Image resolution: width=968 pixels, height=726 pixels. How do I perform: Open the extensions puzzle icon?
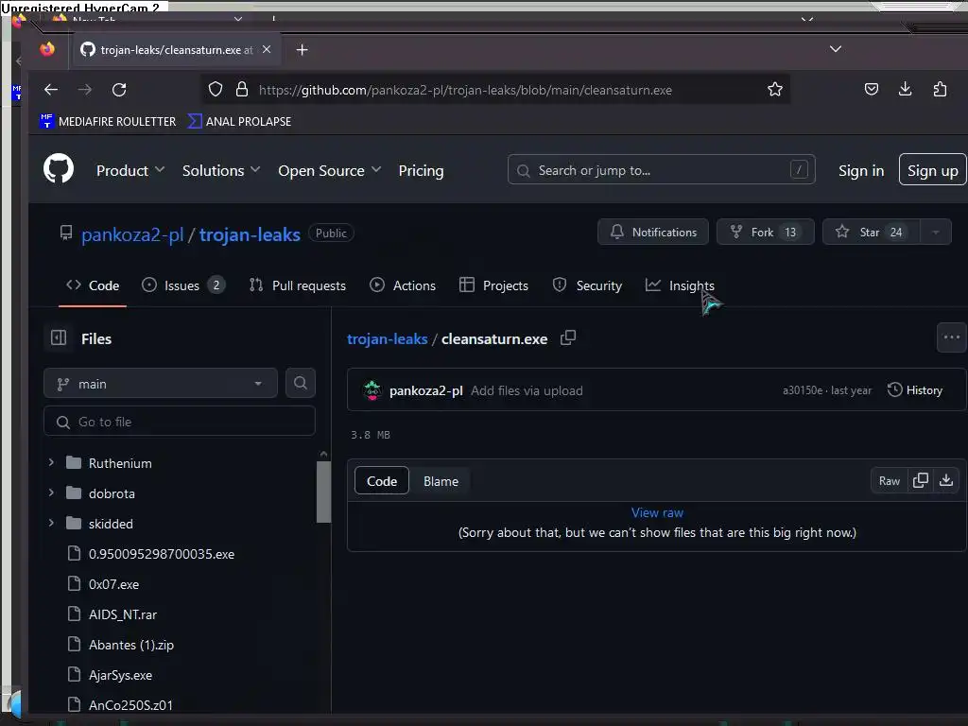(x=940, y=90)
